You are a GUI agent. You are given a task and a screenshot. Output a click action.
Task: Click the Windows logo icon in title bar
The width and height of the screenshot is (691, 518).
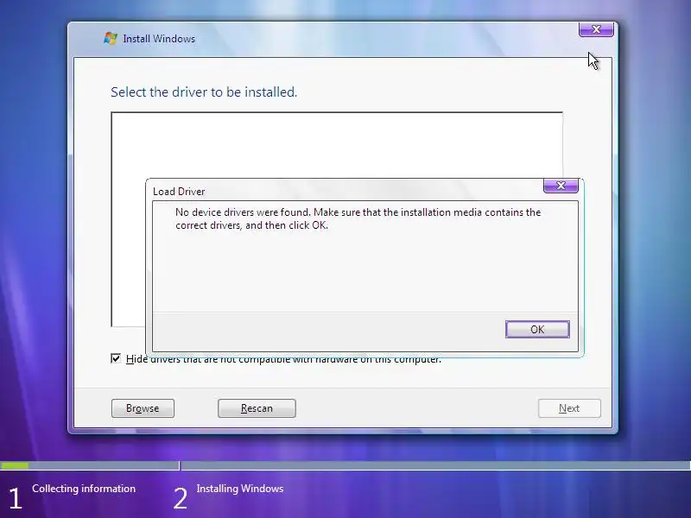(111, 38)
